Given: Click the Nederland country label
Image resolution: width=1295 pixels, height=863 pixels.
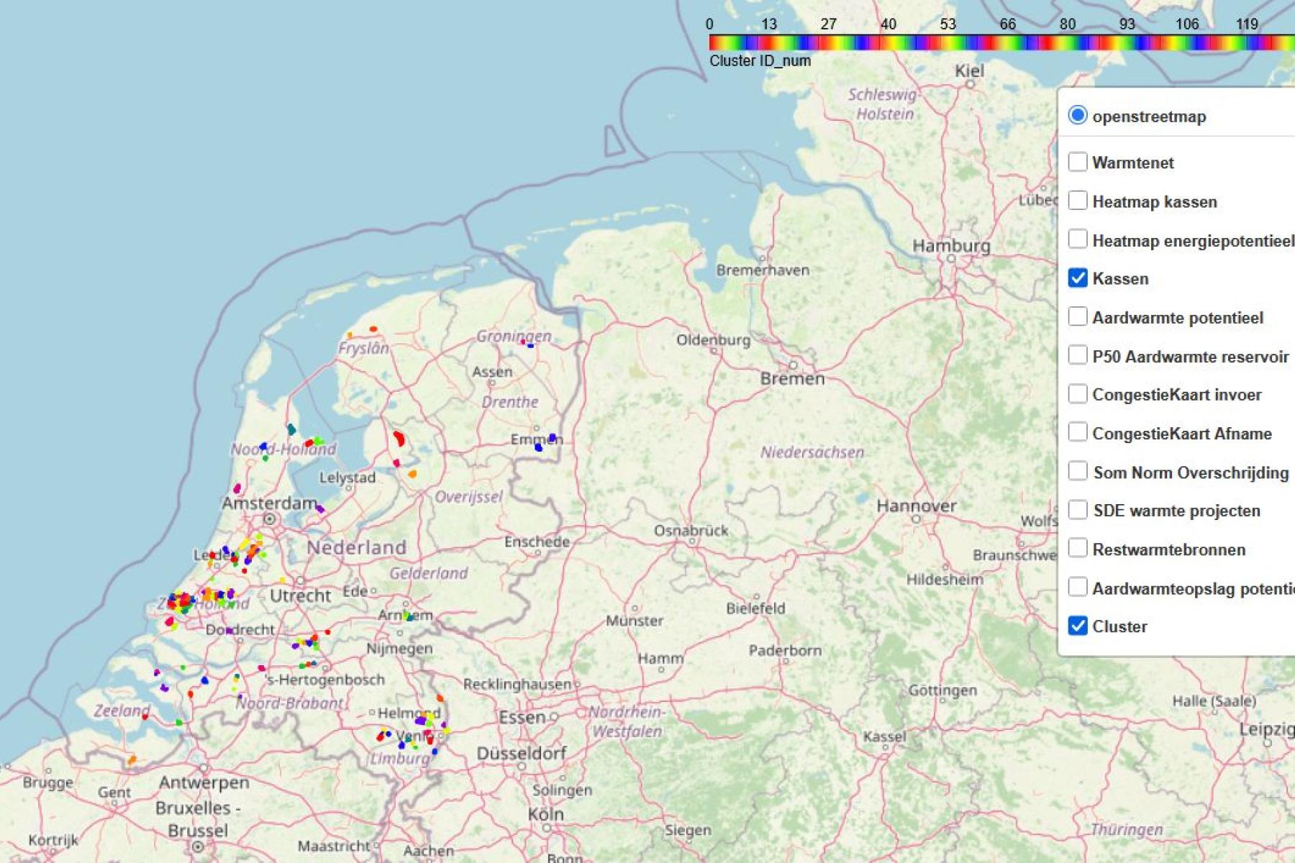Looking at the screenshot, I should pos(356,547).
